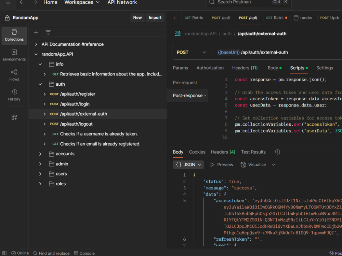Select the Pre-request script section

coord(185,83)
